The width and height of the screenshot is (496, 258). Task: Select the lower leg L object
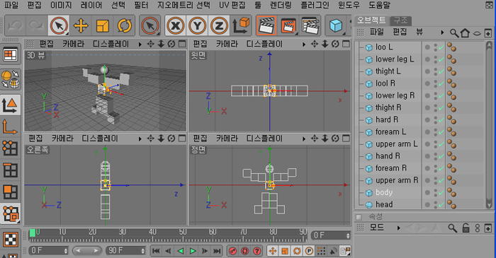coord(395,59)
